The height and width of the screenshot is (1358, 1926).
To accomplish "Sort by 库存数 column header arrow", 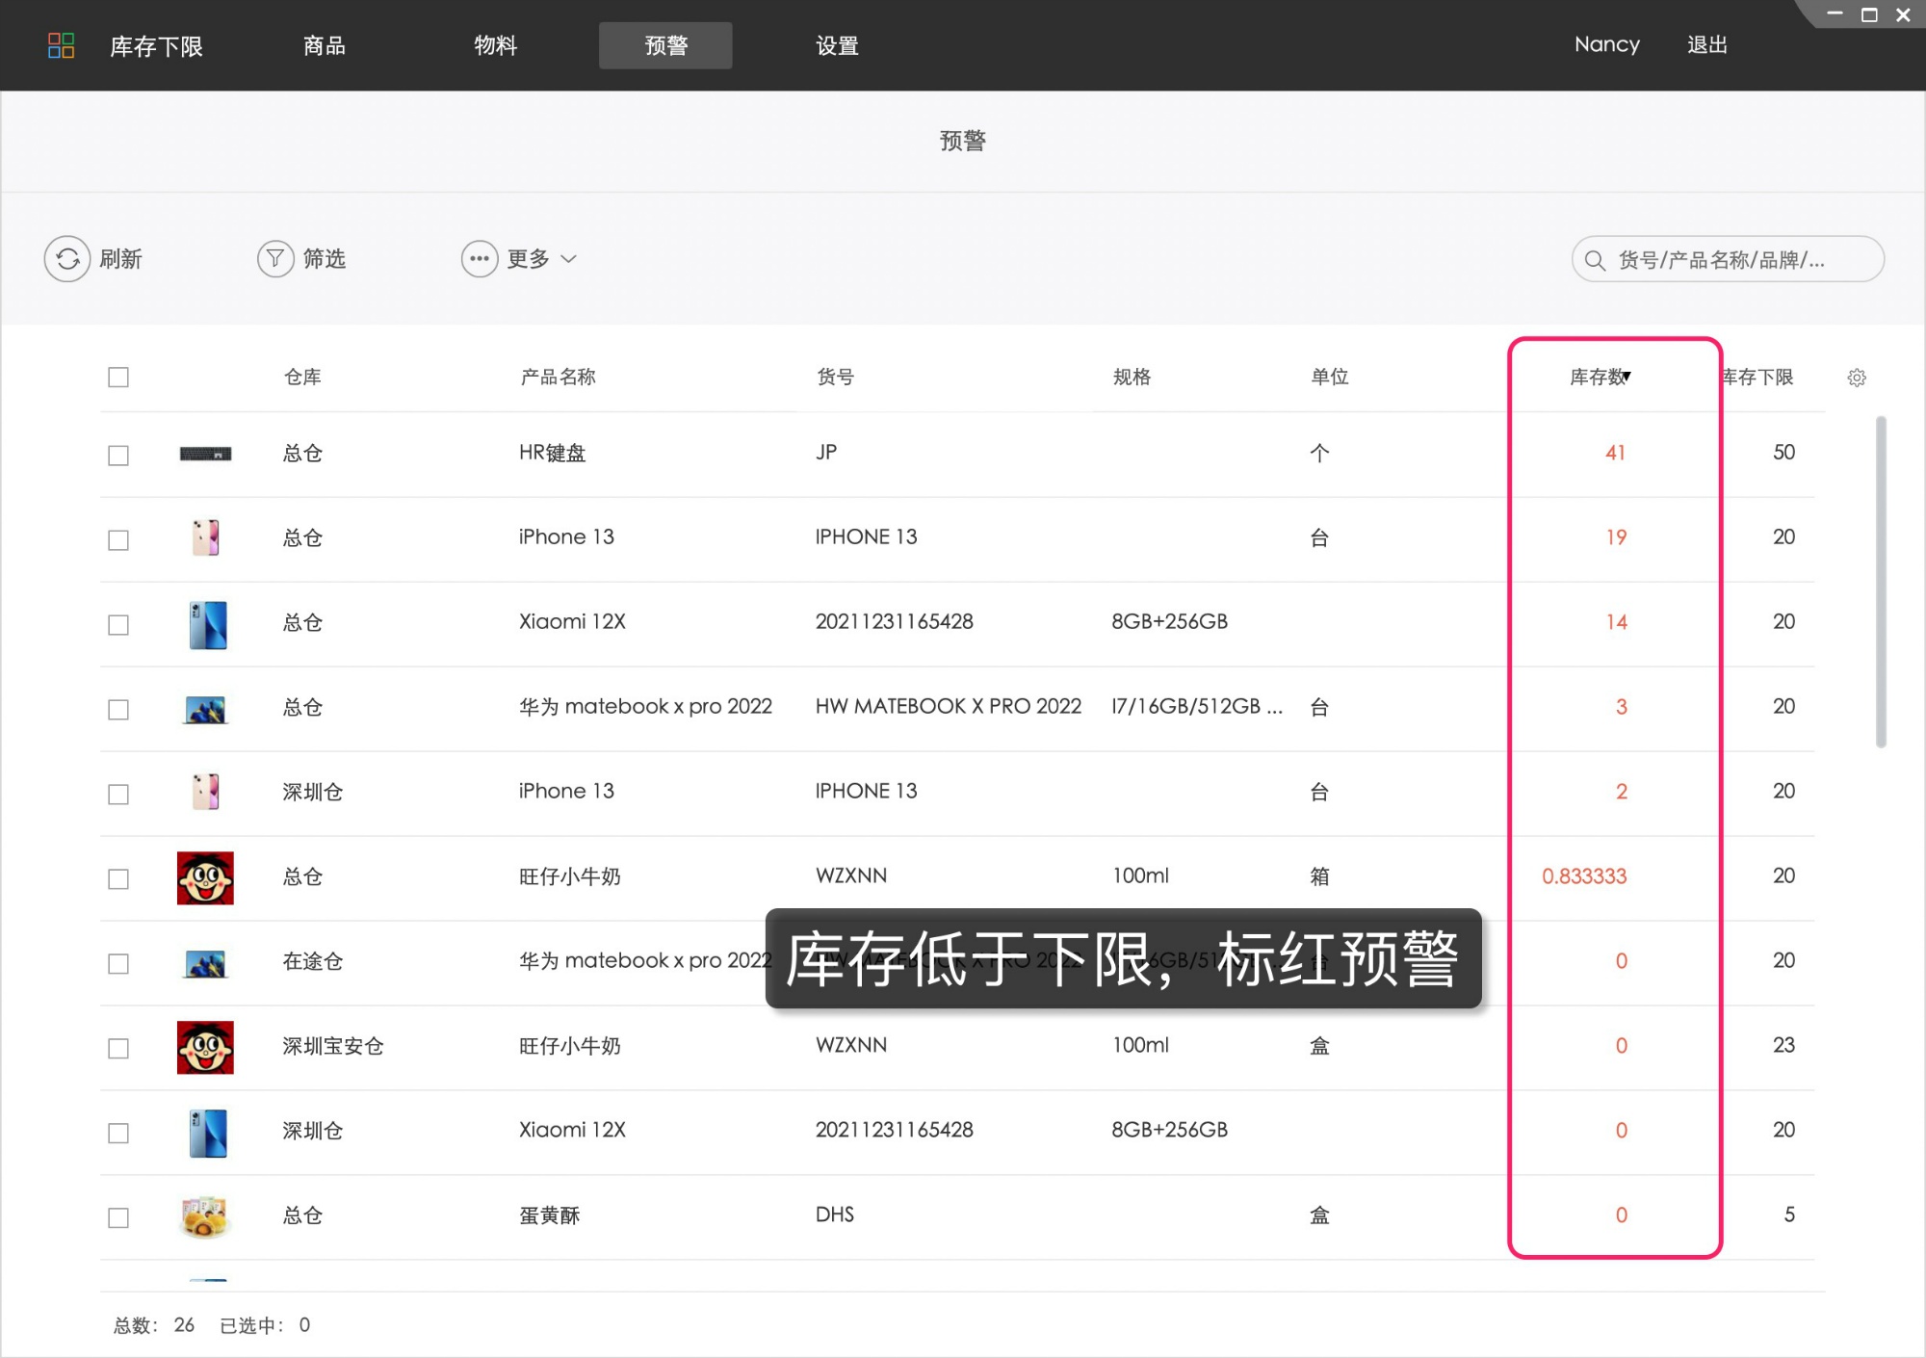I will point(1627,377).
